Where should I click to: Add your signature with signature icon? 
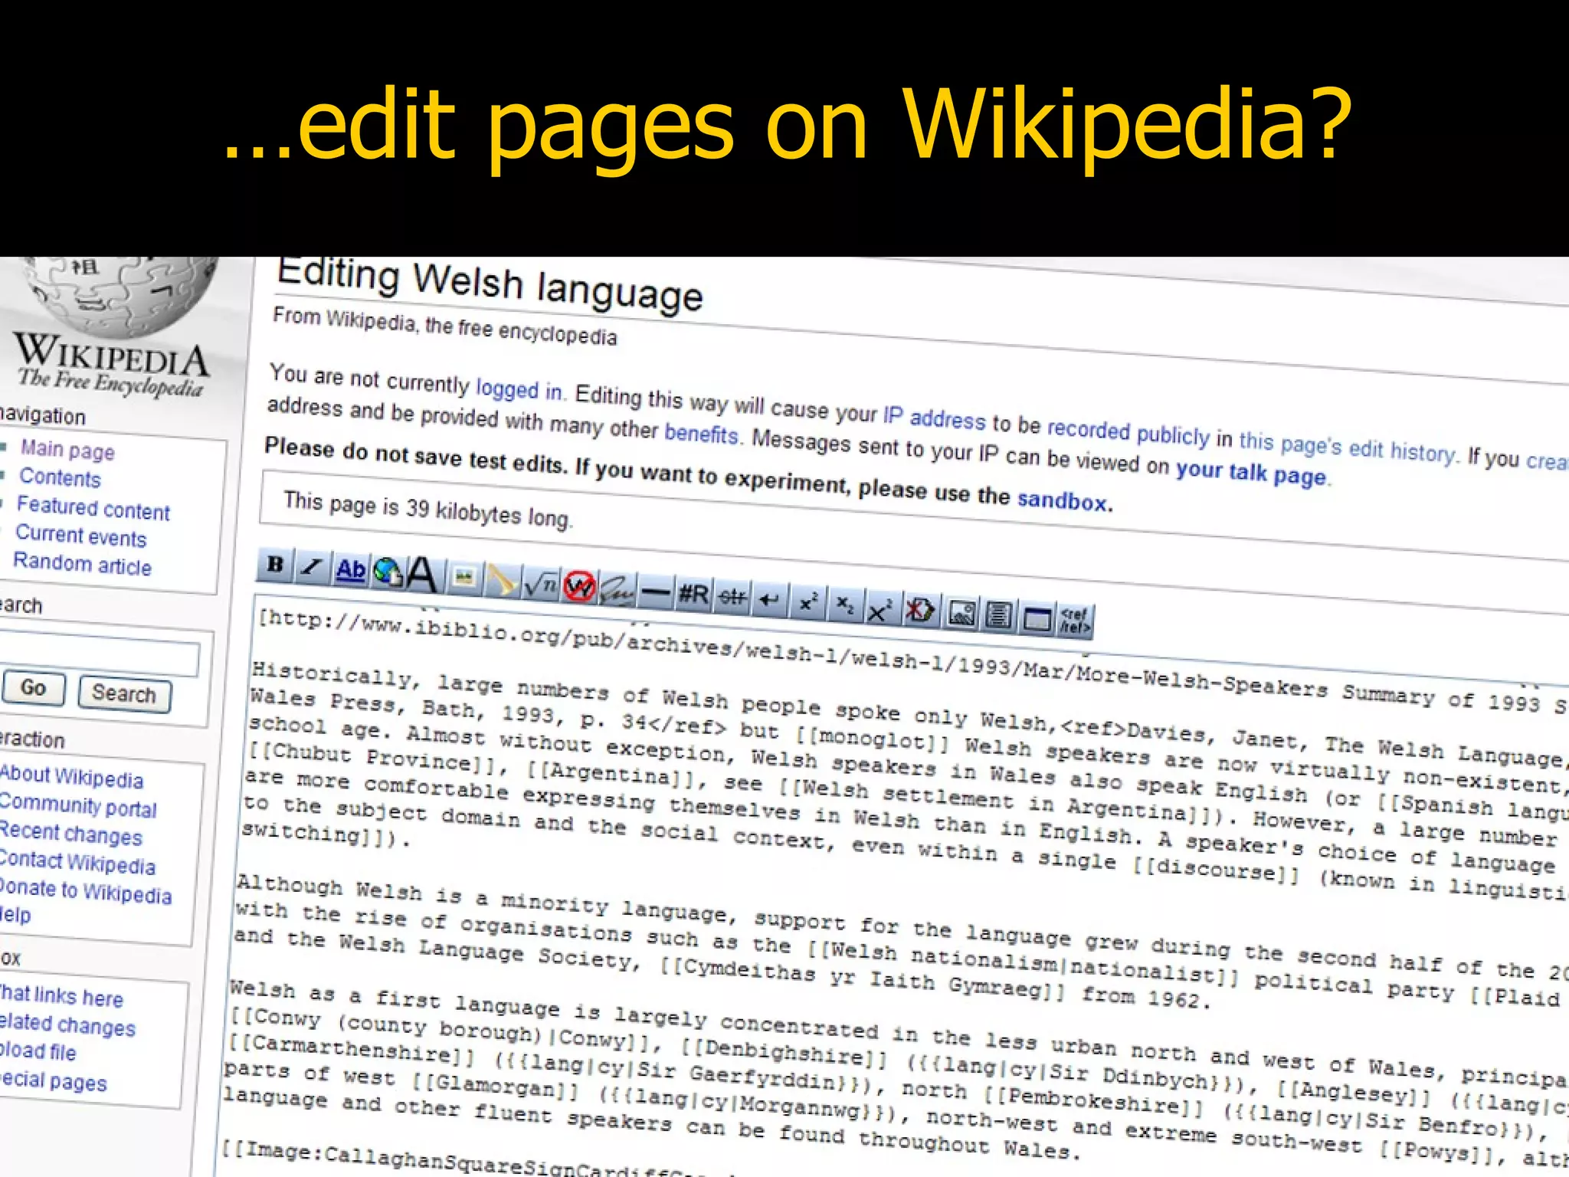point(617,591)
